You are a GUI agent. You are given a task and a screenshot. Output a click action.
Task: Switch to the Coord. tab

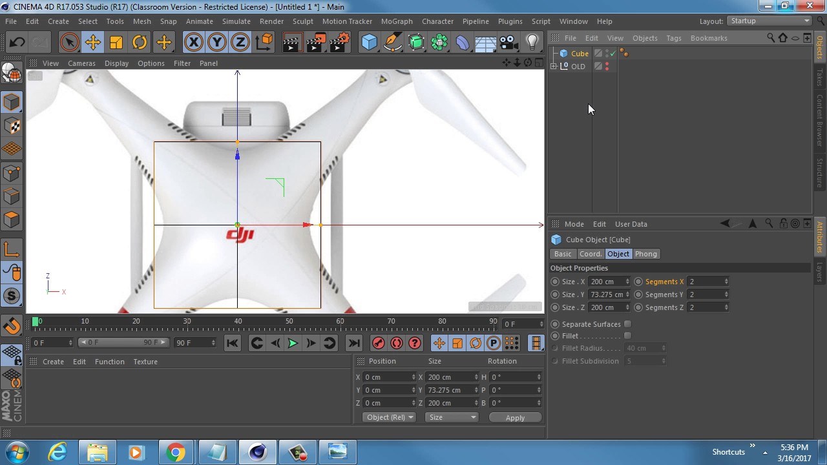tap(590, 254)
